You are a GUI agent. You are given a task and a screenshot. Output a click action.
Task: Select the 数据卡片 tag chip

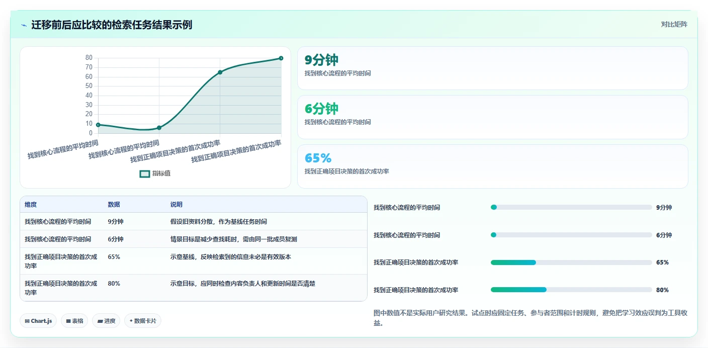pyautogui.click(x=143, y=321)
